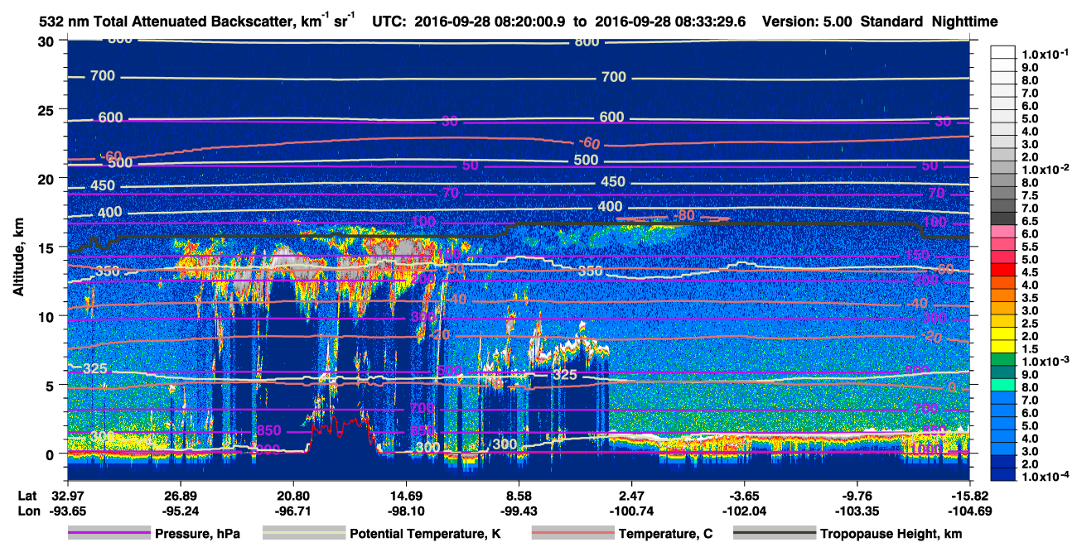Click the colorbar label 4.5
Viewport: 1077px width, 552px height.
coord(1031,272)
